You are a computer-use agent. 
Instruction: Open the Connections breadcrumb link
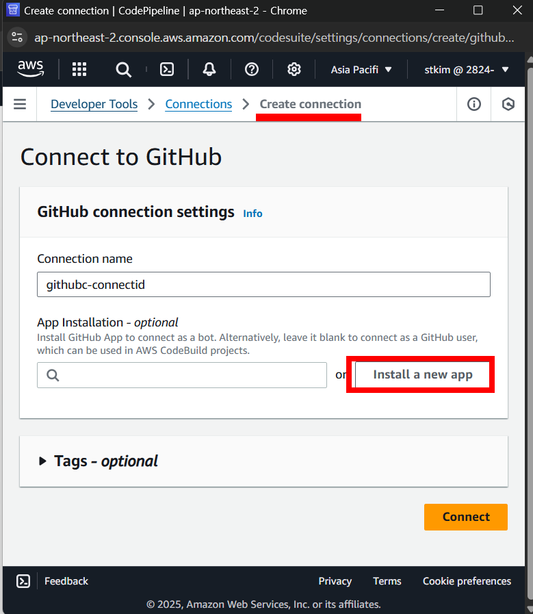pyautogui.click(x=198, y=104)
